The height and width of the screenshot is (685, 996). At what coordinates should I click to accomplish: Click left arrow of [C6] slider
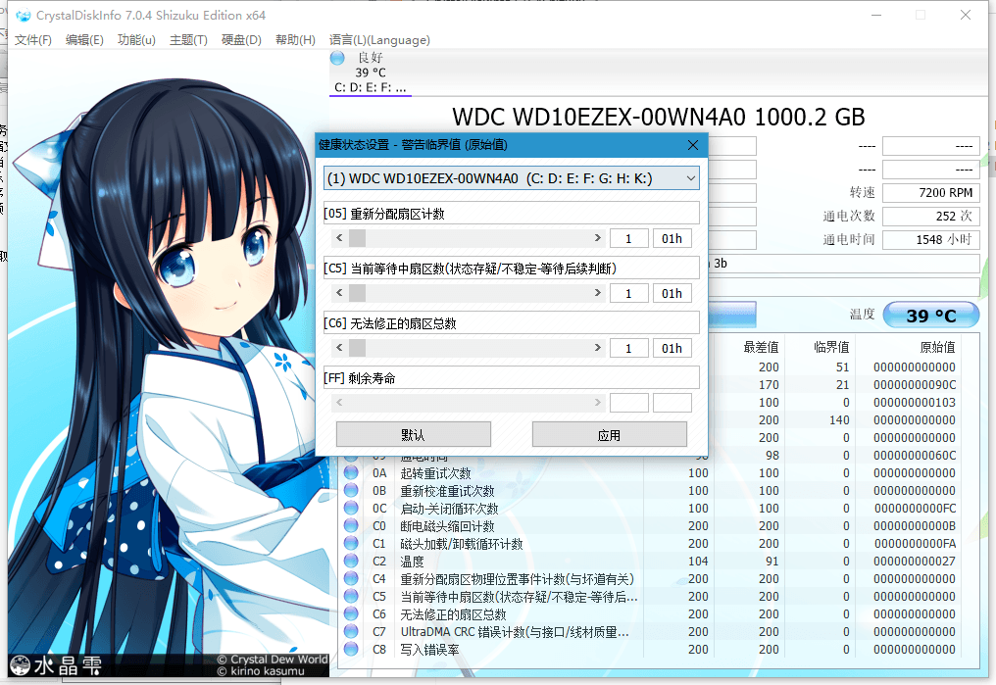[340, 348]
